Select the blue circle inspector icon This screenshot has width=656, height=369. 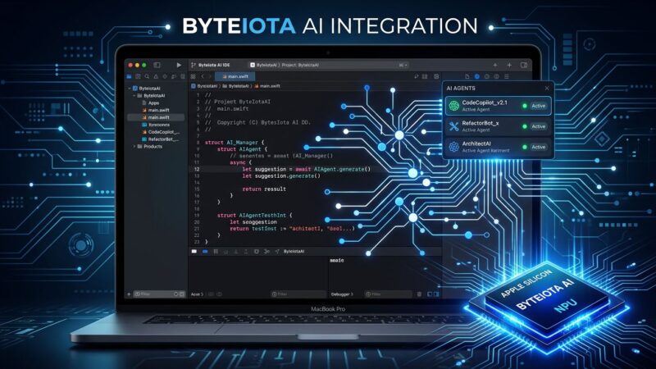point(477,76)
